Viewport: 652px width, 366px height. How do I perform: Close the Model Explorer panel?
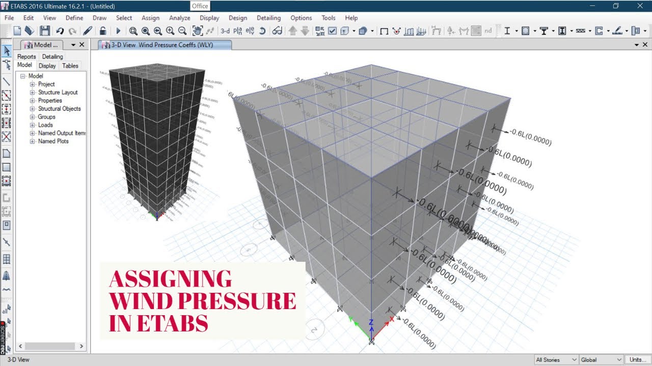coord(82,45)
